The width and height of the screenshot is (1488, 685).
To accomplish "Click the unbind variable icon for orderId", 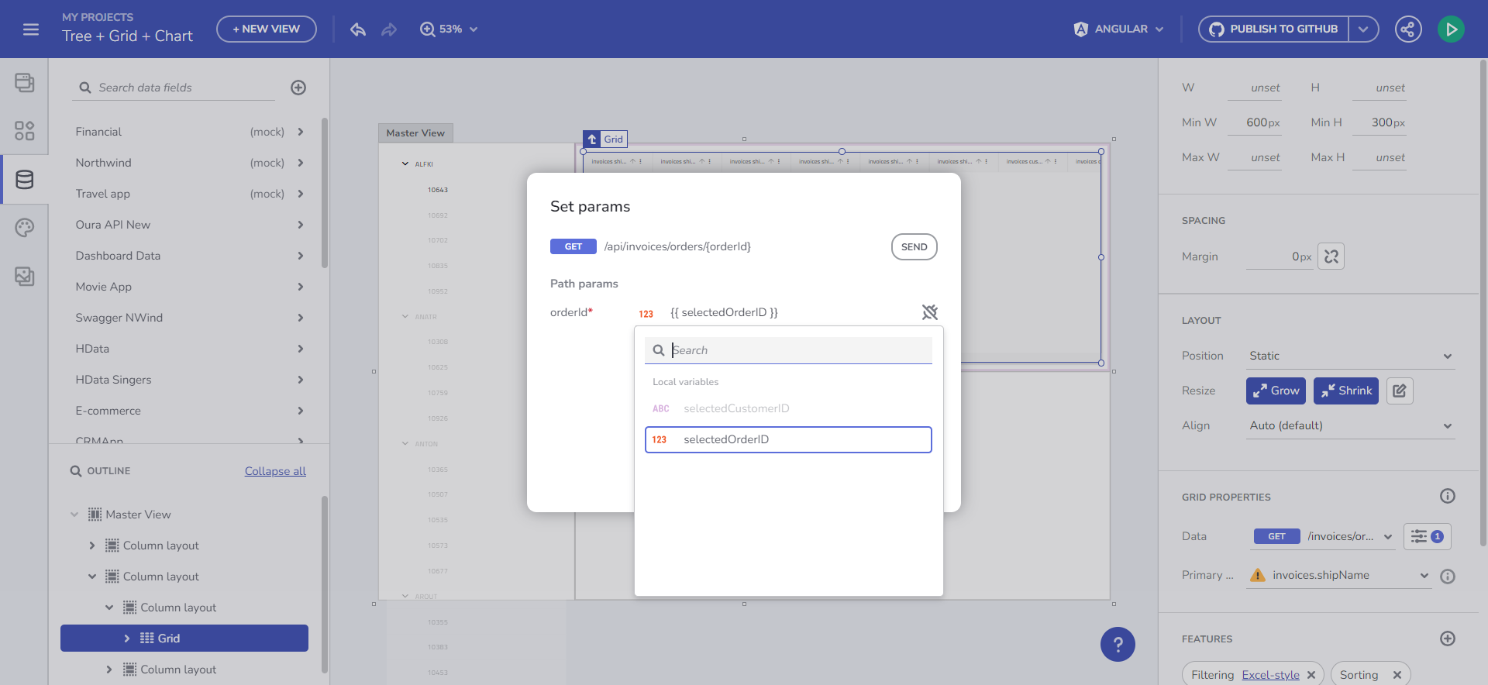I will [929, 312].
